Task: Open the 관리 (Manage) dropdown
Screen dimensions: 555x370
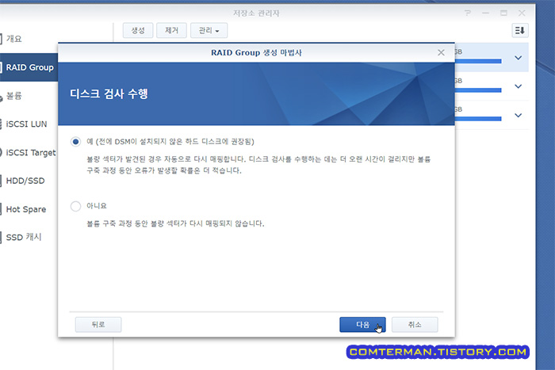Action: [209, 30]
